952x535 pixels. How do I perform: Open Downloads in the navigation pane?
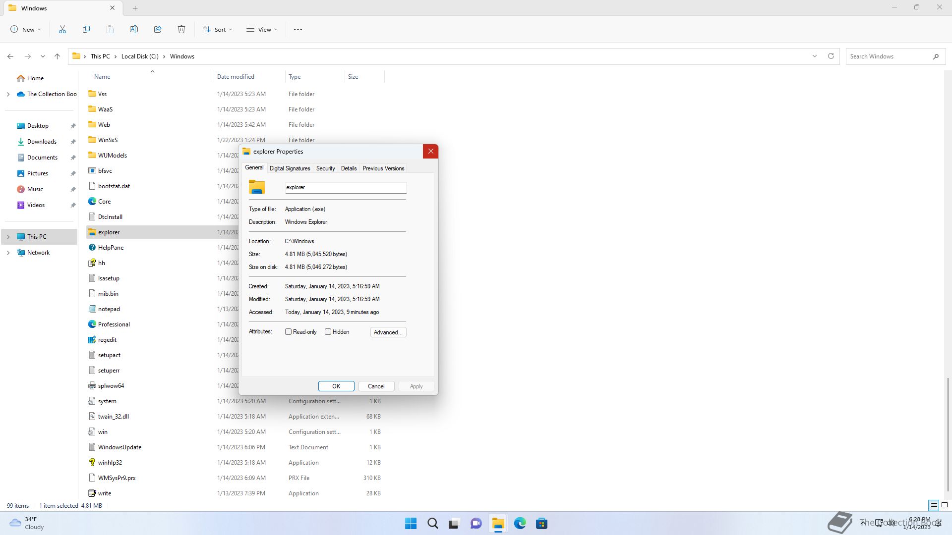42,142
